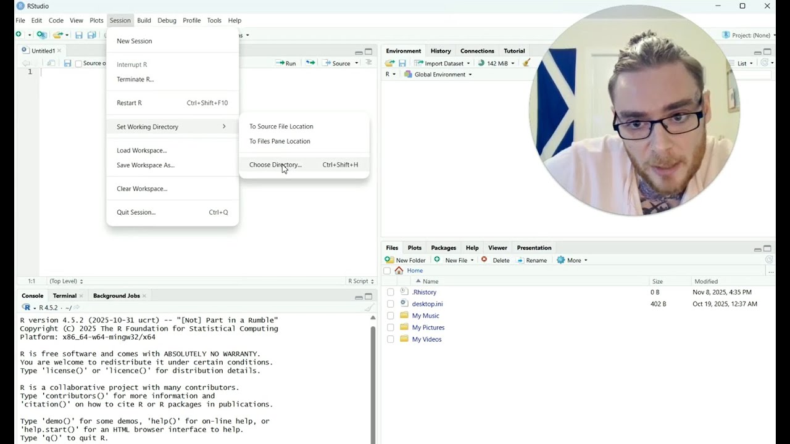Open the Project: (None) dropdown
This screenshot has width=790, height=444.
click(x=749, y=35)
